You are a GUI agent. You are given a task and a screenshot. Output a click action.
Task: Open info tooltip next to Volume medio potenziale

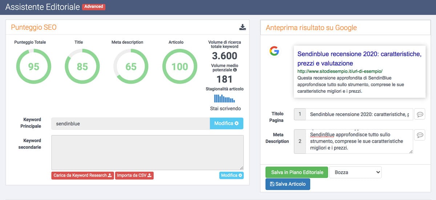235,70
